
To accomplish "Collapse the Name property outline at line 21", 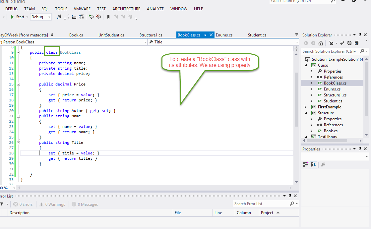I will pyautogui.click(x=19, y=116).
